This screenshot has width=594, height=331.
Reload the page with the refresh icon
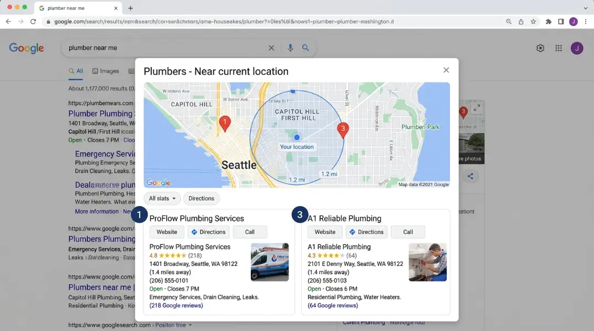point(33,21)
